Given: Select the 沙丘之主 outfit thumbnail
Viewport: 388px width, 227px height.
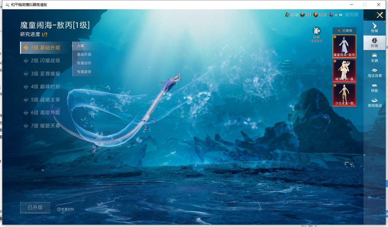Looking at the screenshot, I should click(x=344, y=95).
